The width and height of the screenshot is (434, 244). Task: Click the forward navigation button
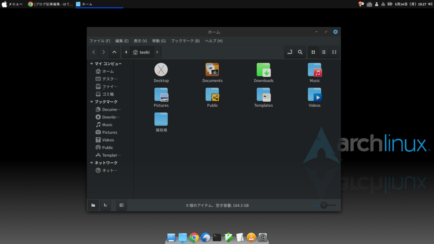(103, 52)
